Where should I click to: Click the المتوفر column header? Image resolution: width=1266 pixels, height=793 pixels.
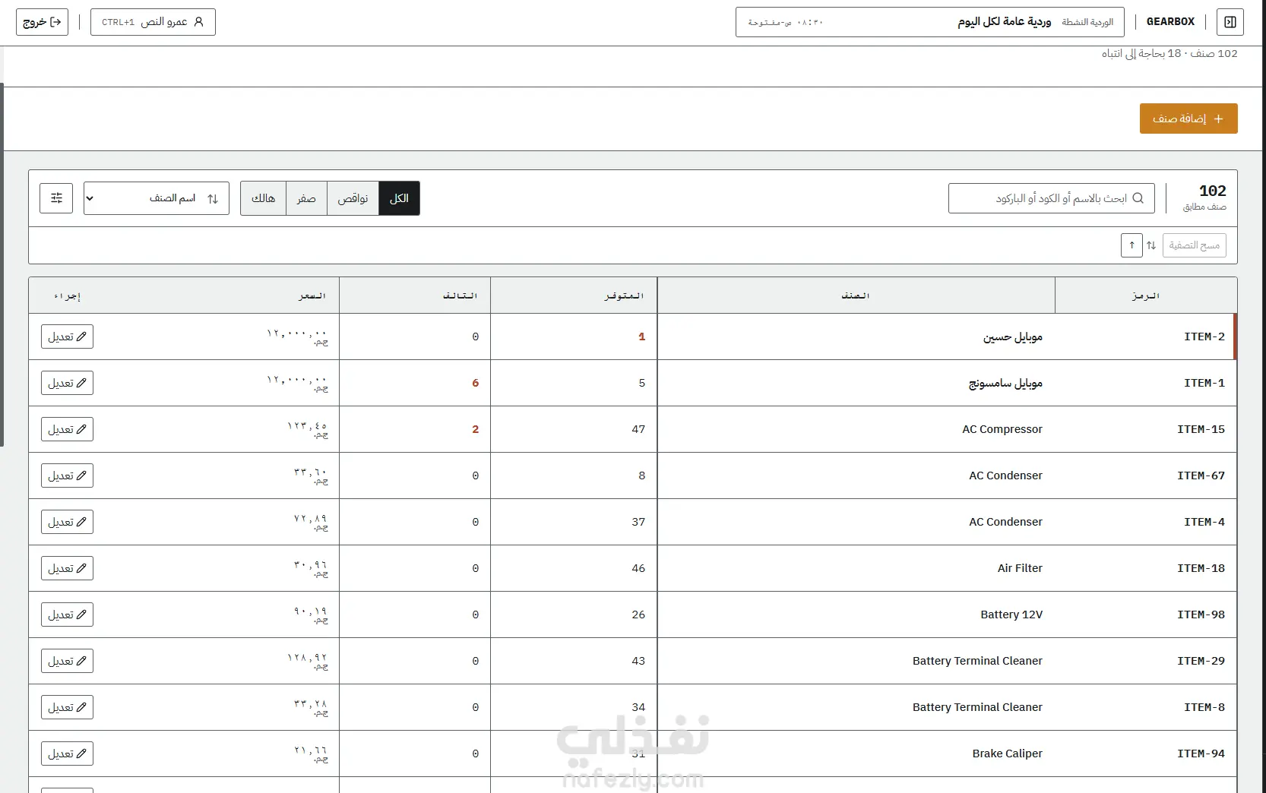(x=574, y=295)
